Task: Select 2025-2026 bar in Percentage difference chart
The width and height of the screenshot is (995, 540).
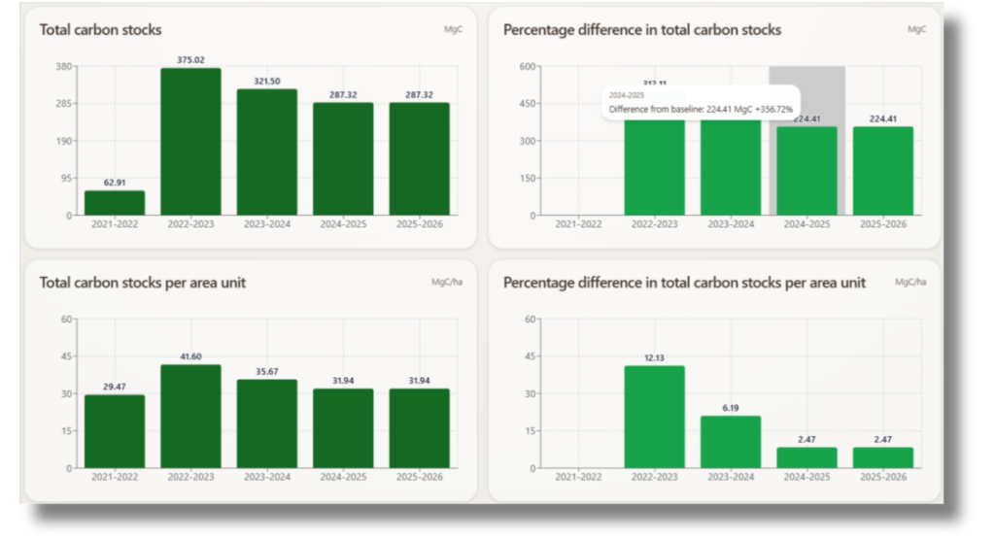Action: [x=882, y=171]
